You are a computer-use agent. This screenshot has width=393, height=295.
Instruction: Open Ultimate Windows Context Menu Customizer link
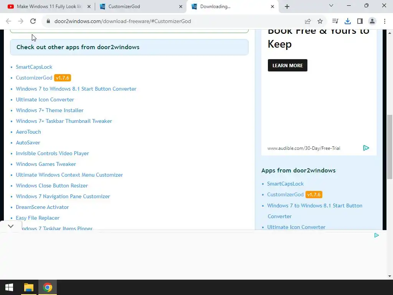pyautogui.click(x=69, y=175)
